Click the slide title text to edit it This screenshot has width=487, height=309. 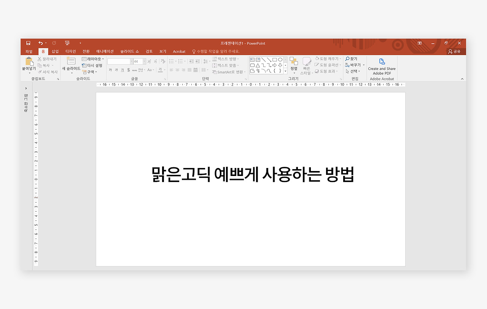[251, 174]
